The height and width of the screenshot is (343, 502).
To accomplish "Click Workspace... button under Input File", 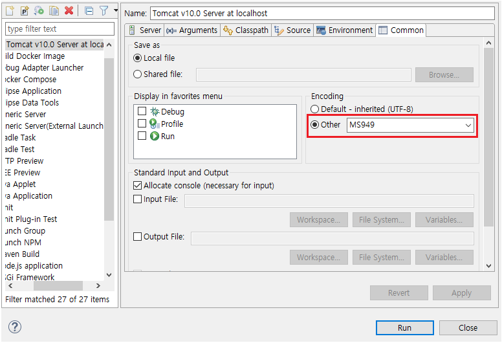I will [x=318, y=220].
